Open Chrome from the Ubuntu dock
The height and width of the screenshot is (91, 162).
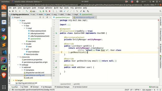pos(4,37)
